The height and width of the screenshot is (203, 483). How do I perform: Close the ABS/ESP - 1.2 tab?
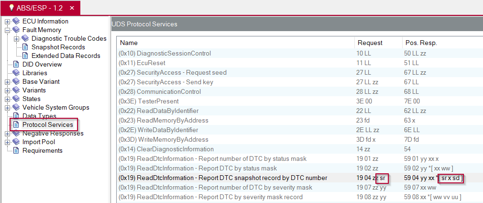(72, 8)
